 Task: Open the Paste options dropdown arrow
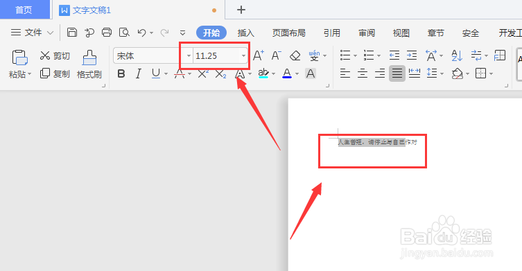pos(29,74)
